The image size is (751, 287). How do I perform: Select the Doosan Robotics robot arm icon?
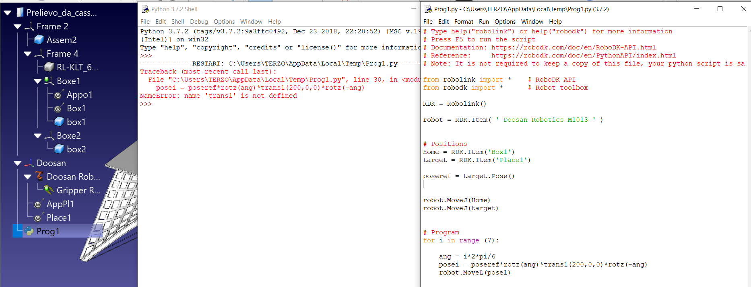(x=39, y=176)
